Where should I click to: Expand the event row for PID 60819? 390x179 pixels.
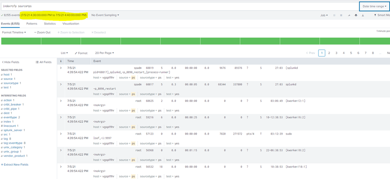point(61,68)
